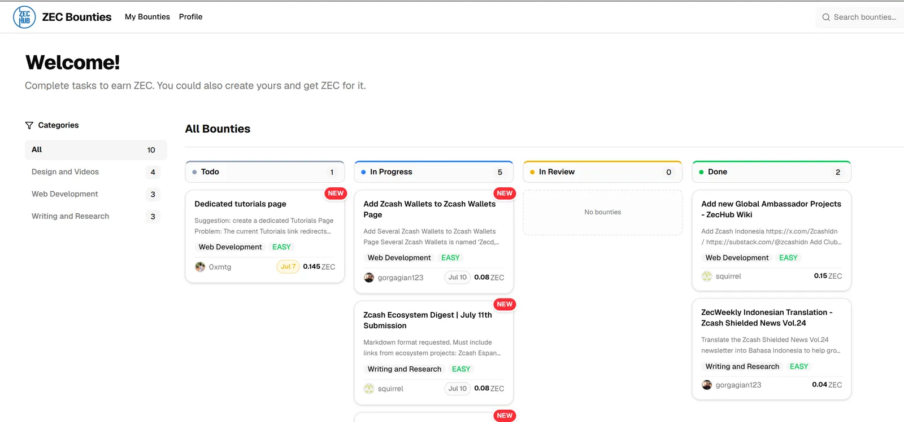The image size is (904, 422).
Task: Filter by Design and Videos category
Action: pos(96,172)
